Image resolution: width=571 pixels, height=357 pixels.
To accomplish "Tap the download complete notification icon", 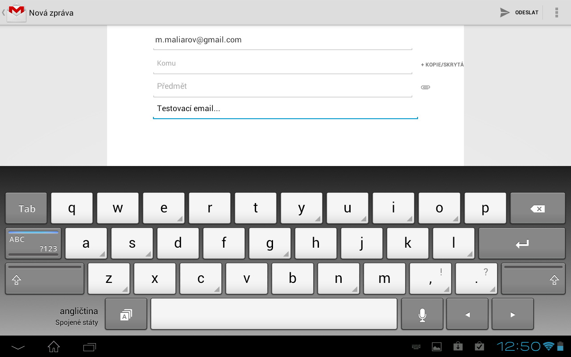I will click(x=458, y=346).
